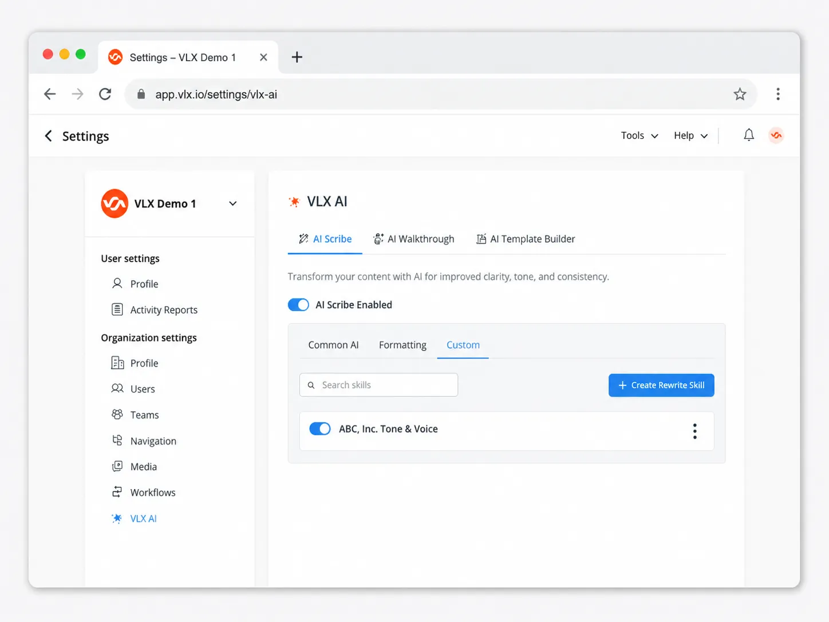Expand the VLX Demo 1 organization dropdown

(x=233, y=203)
